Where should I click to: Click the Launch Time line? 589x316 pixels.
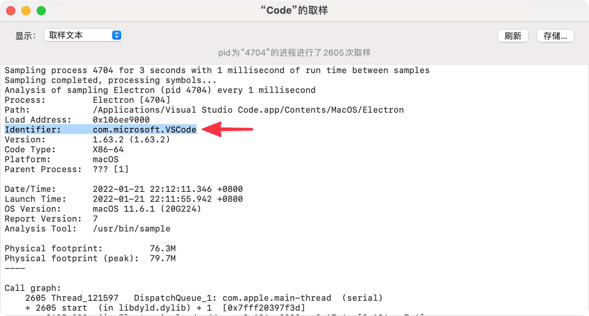pos(124,199)
